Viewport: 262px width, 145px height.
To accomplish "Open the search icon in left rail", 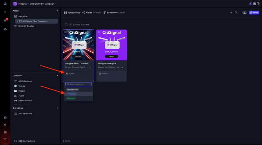I will point(5,12).
